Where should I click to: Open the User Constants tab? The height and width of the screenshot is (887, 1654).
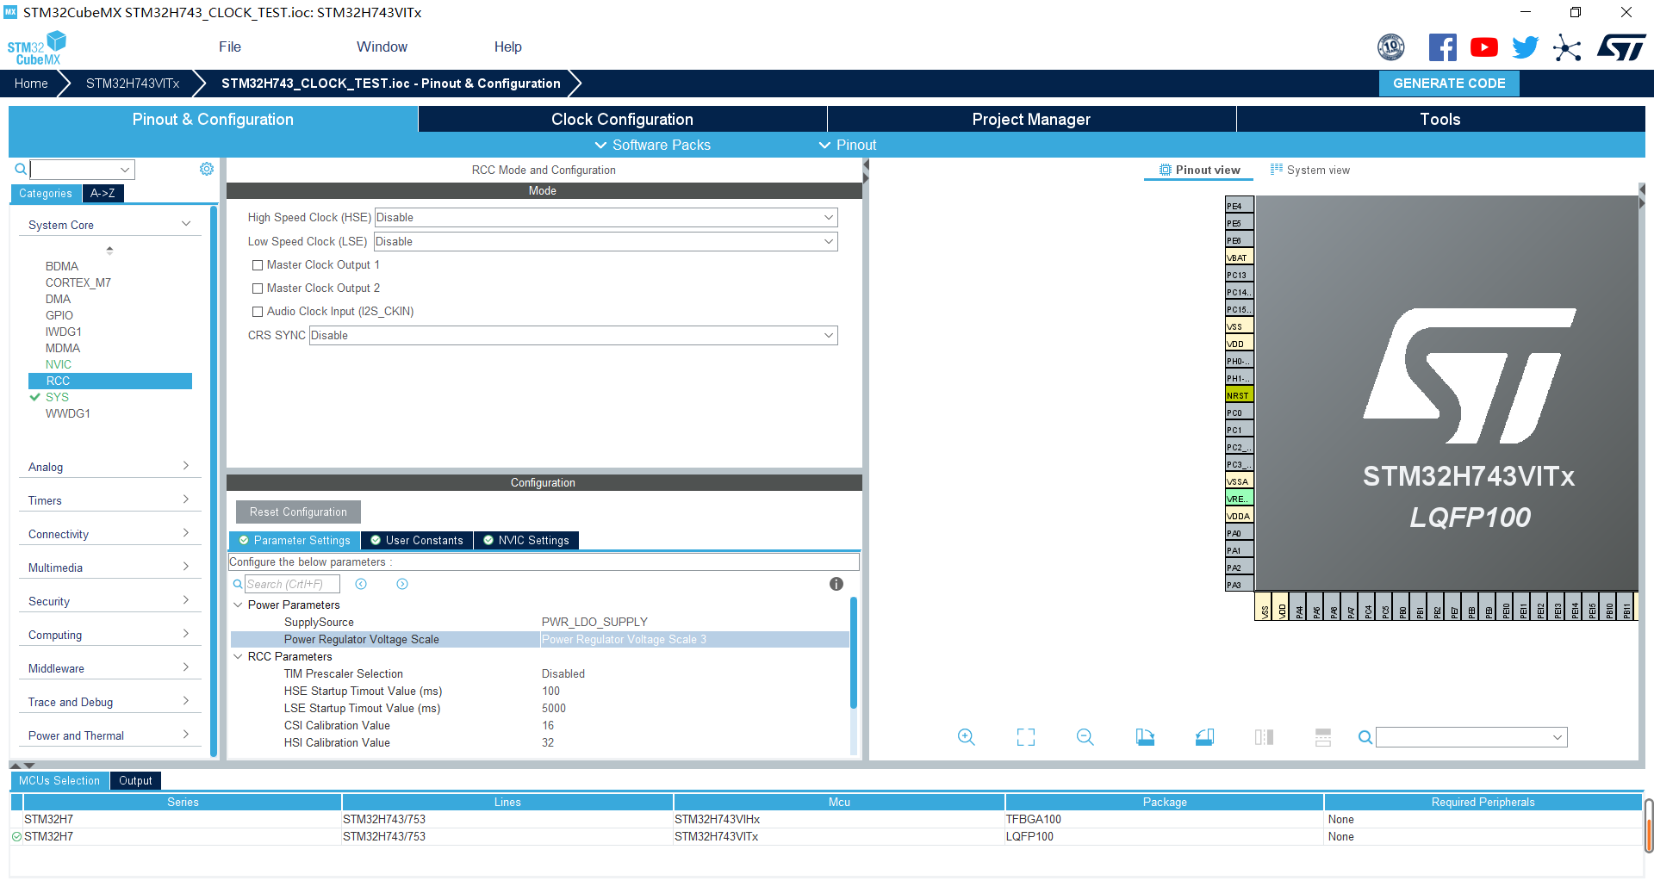pos(417,540)
